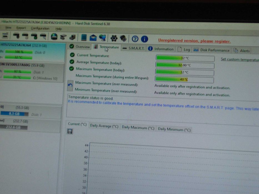This screenshot has width=259, height=194.
Task: Click the Average Temperature 32.00 °C bar
Action: coord(185,65)
